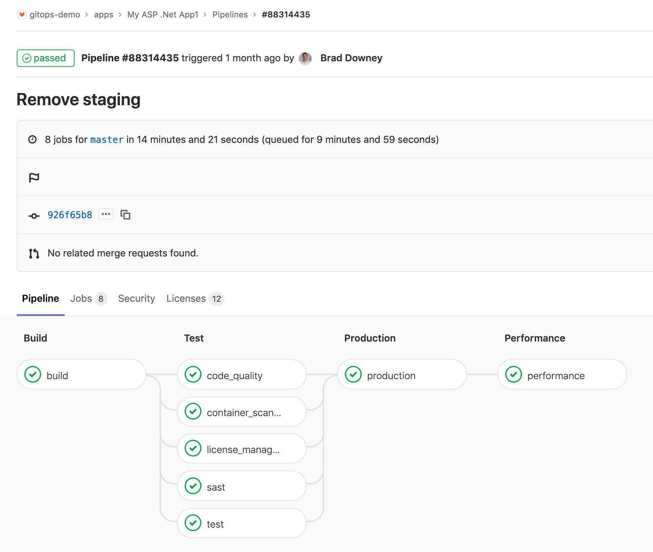Copy the commit SHA to clipboard
This screenshot has height=552, width=653.
pos(125,215)
